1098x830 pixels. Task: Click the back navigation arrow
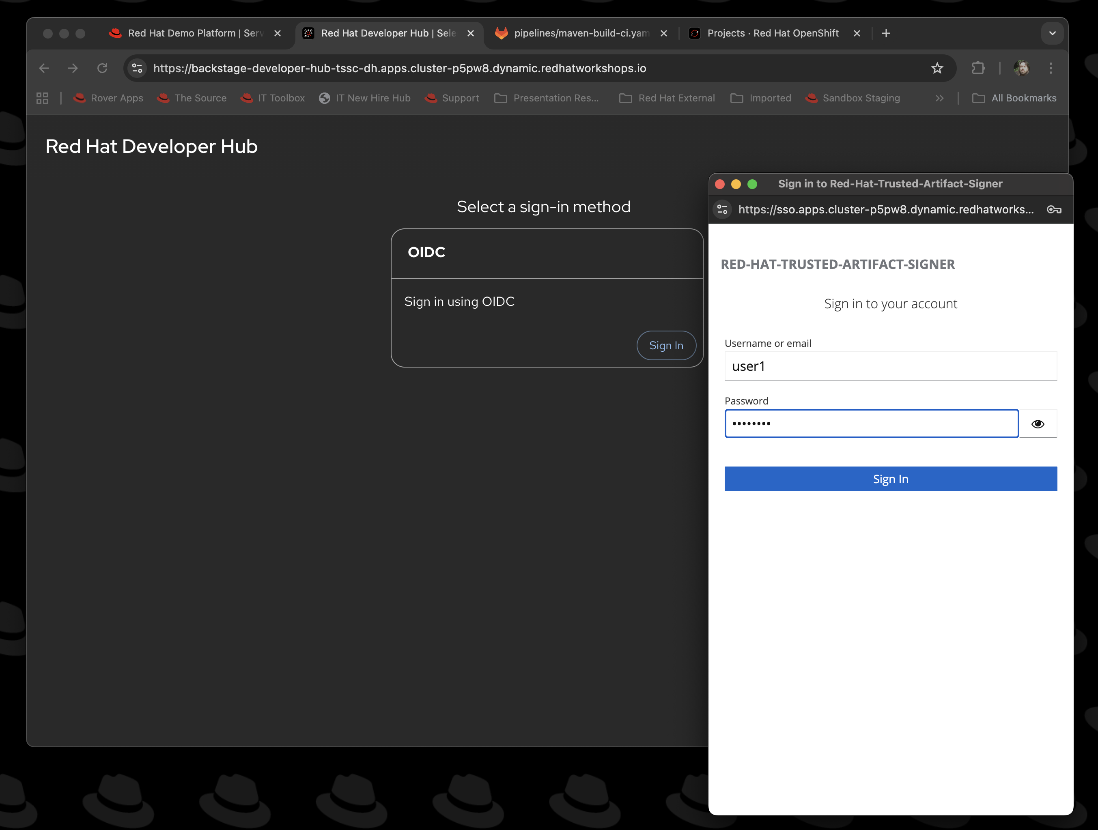tap(44, 68)
